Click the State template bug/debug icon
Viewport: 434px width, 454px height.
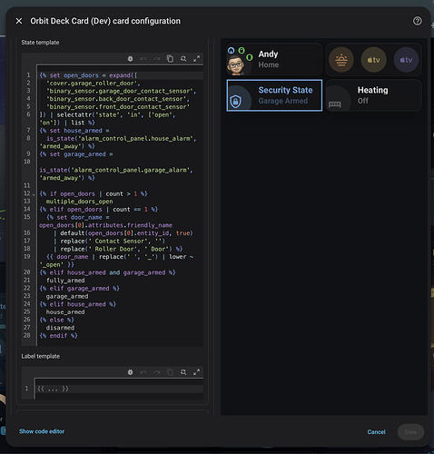click(x=130, y=59)
